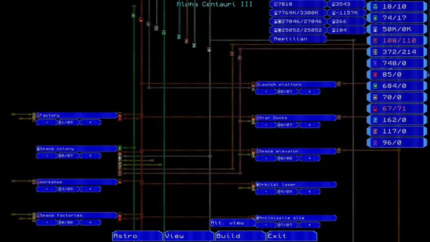Increase Space elevator count with plus
Screen dimensions: 430x242
pos(309,158)
